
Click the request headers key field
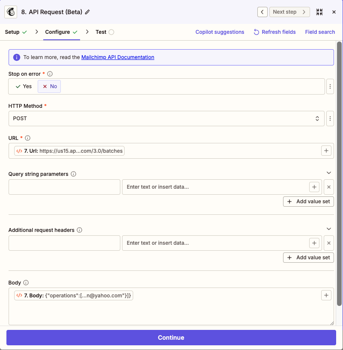(x=64, y=243)
